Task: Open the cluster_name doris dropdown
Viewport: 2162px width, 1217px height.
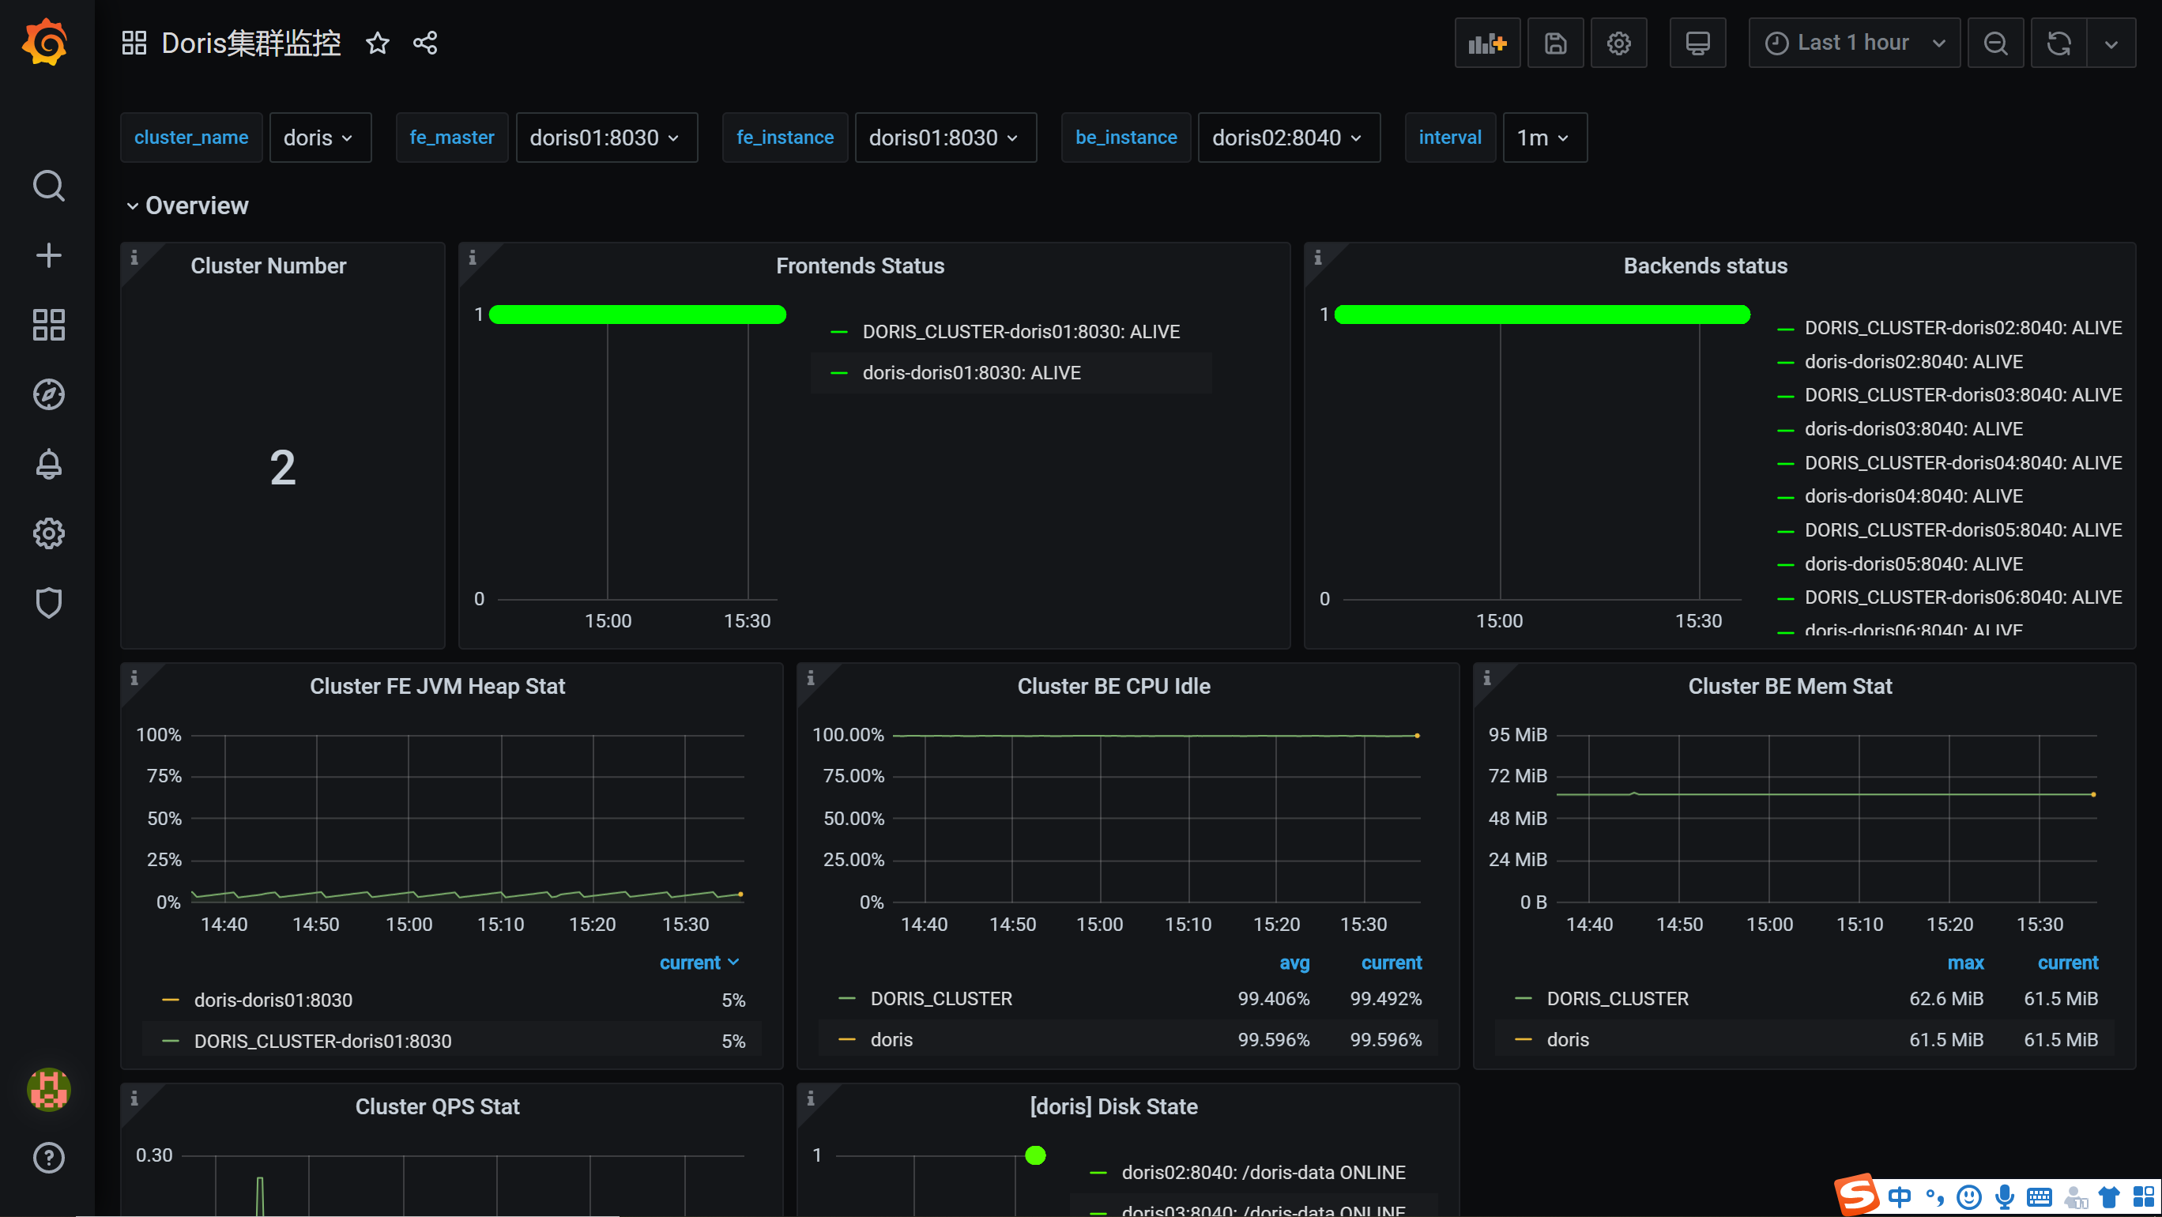Action: (x=319, y=138)
